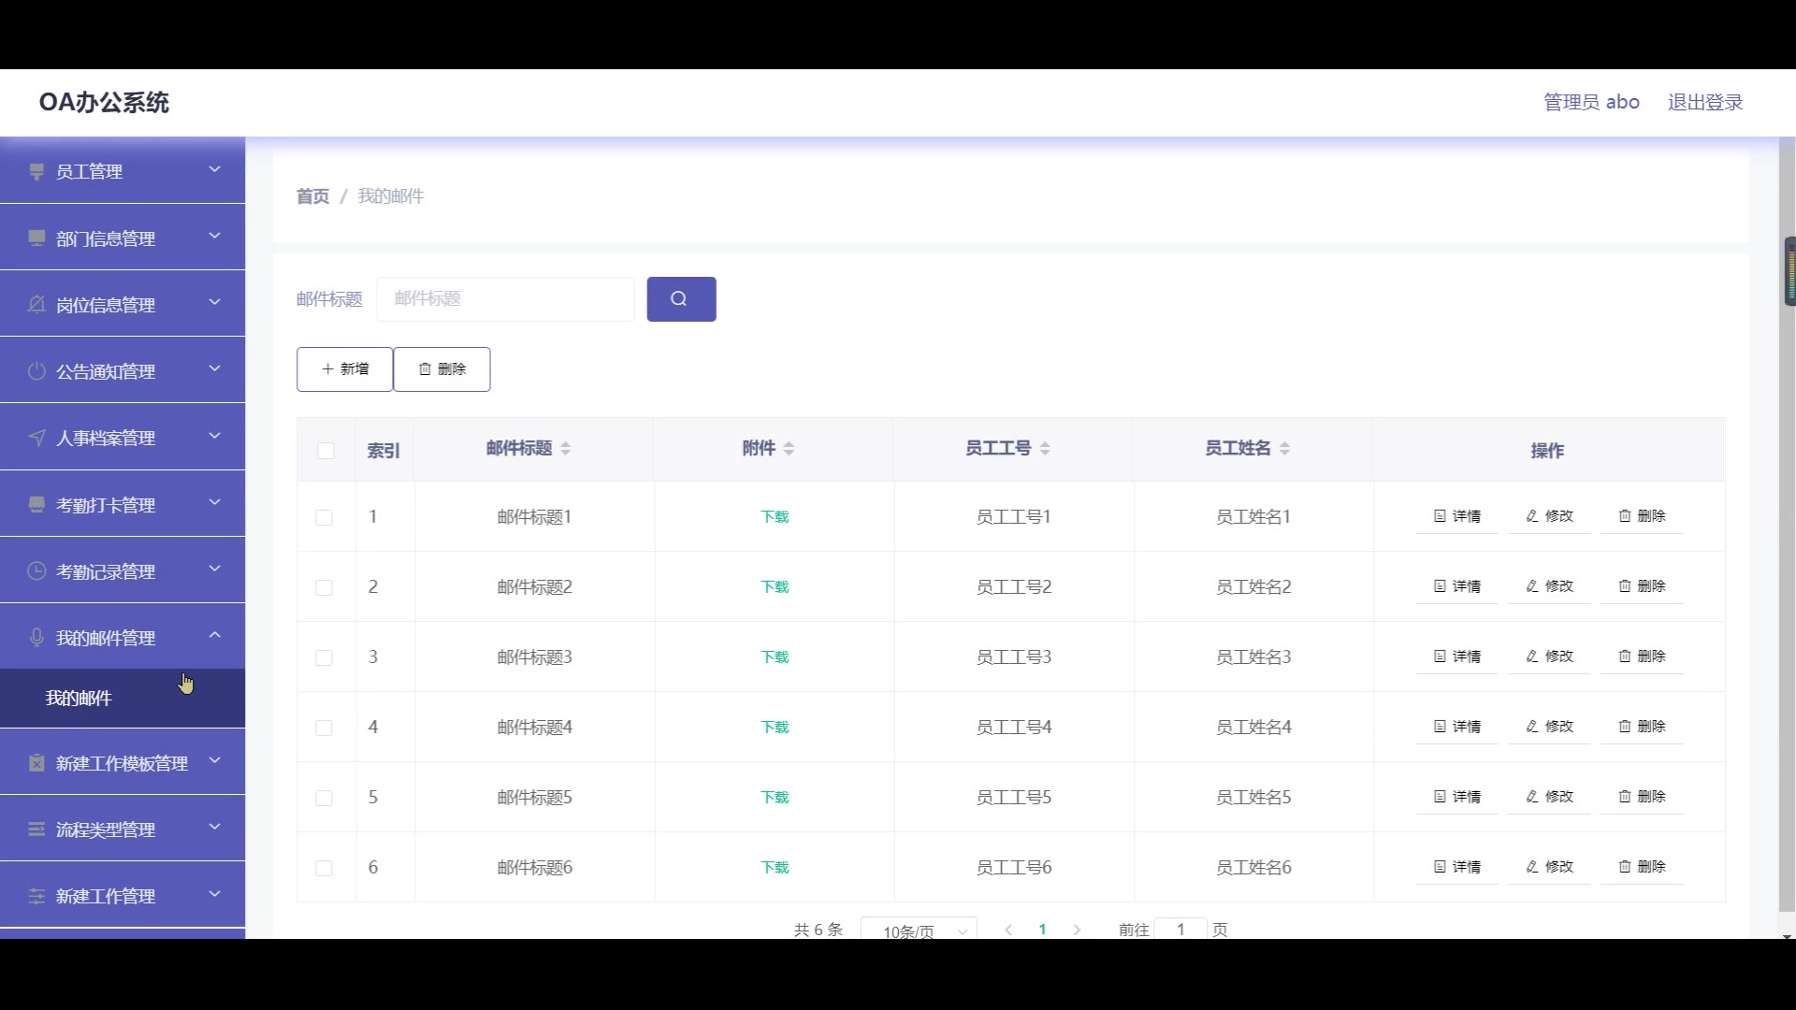Click 退出登录 logout link

click(x=1704, y=102)
